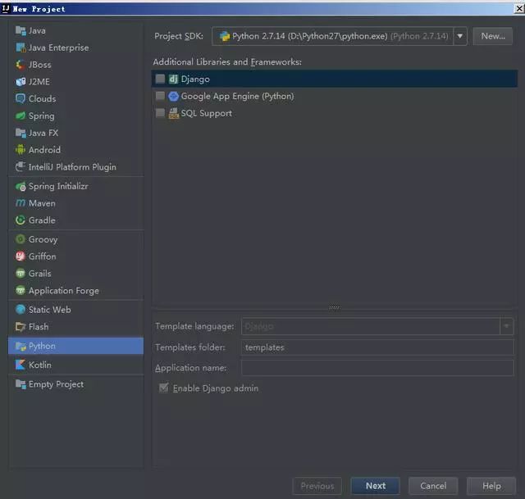Choose Application Forge label
The image size is (525, 499).
click(x=64, y=291)
